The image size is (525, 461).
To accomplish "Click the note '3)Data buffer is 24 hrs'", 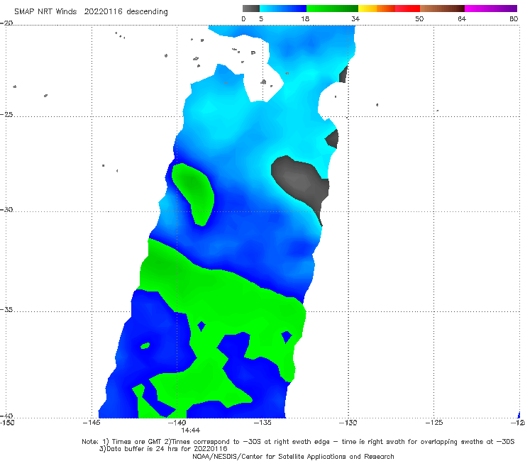I will click(x=163, y=449).
